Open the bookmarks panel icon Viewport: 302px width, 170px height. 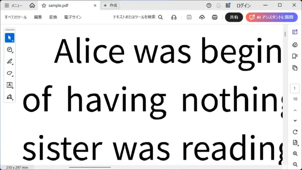point(295,56)
